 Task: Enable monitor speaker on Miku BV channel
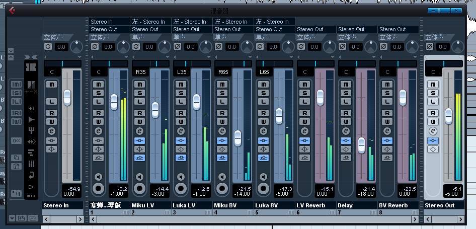(x=222, y=177)
